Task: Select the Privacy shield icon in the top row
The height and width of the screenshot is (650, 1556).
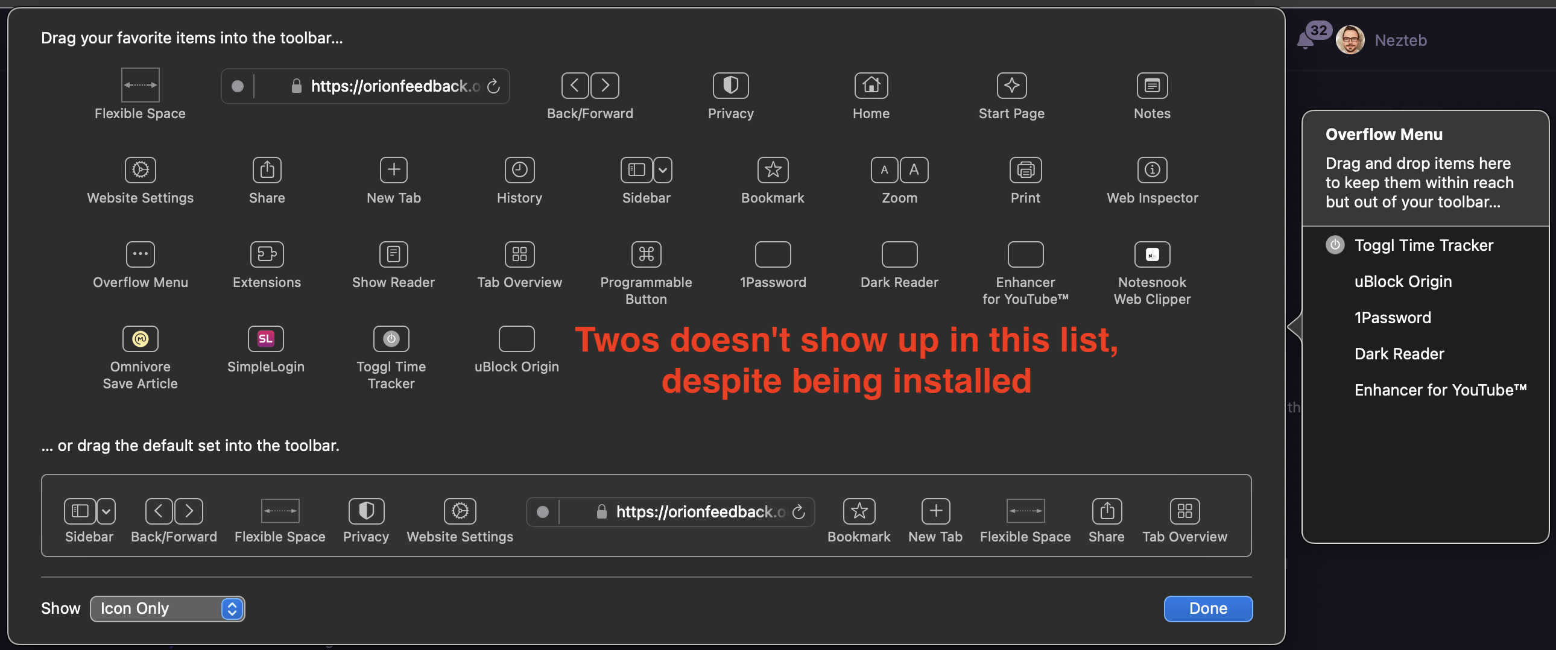Action: coord(730,85)
